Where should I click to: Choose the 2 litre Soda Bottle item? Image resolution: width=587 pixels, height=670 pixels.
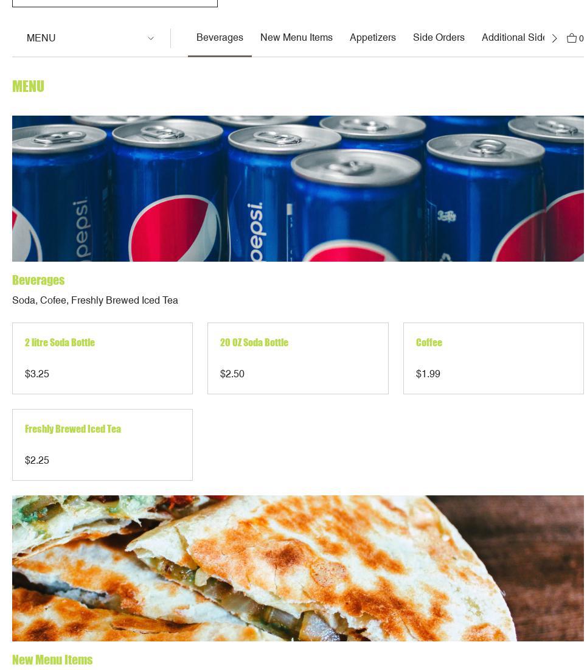pyautogui.click(x=102, y=358)
